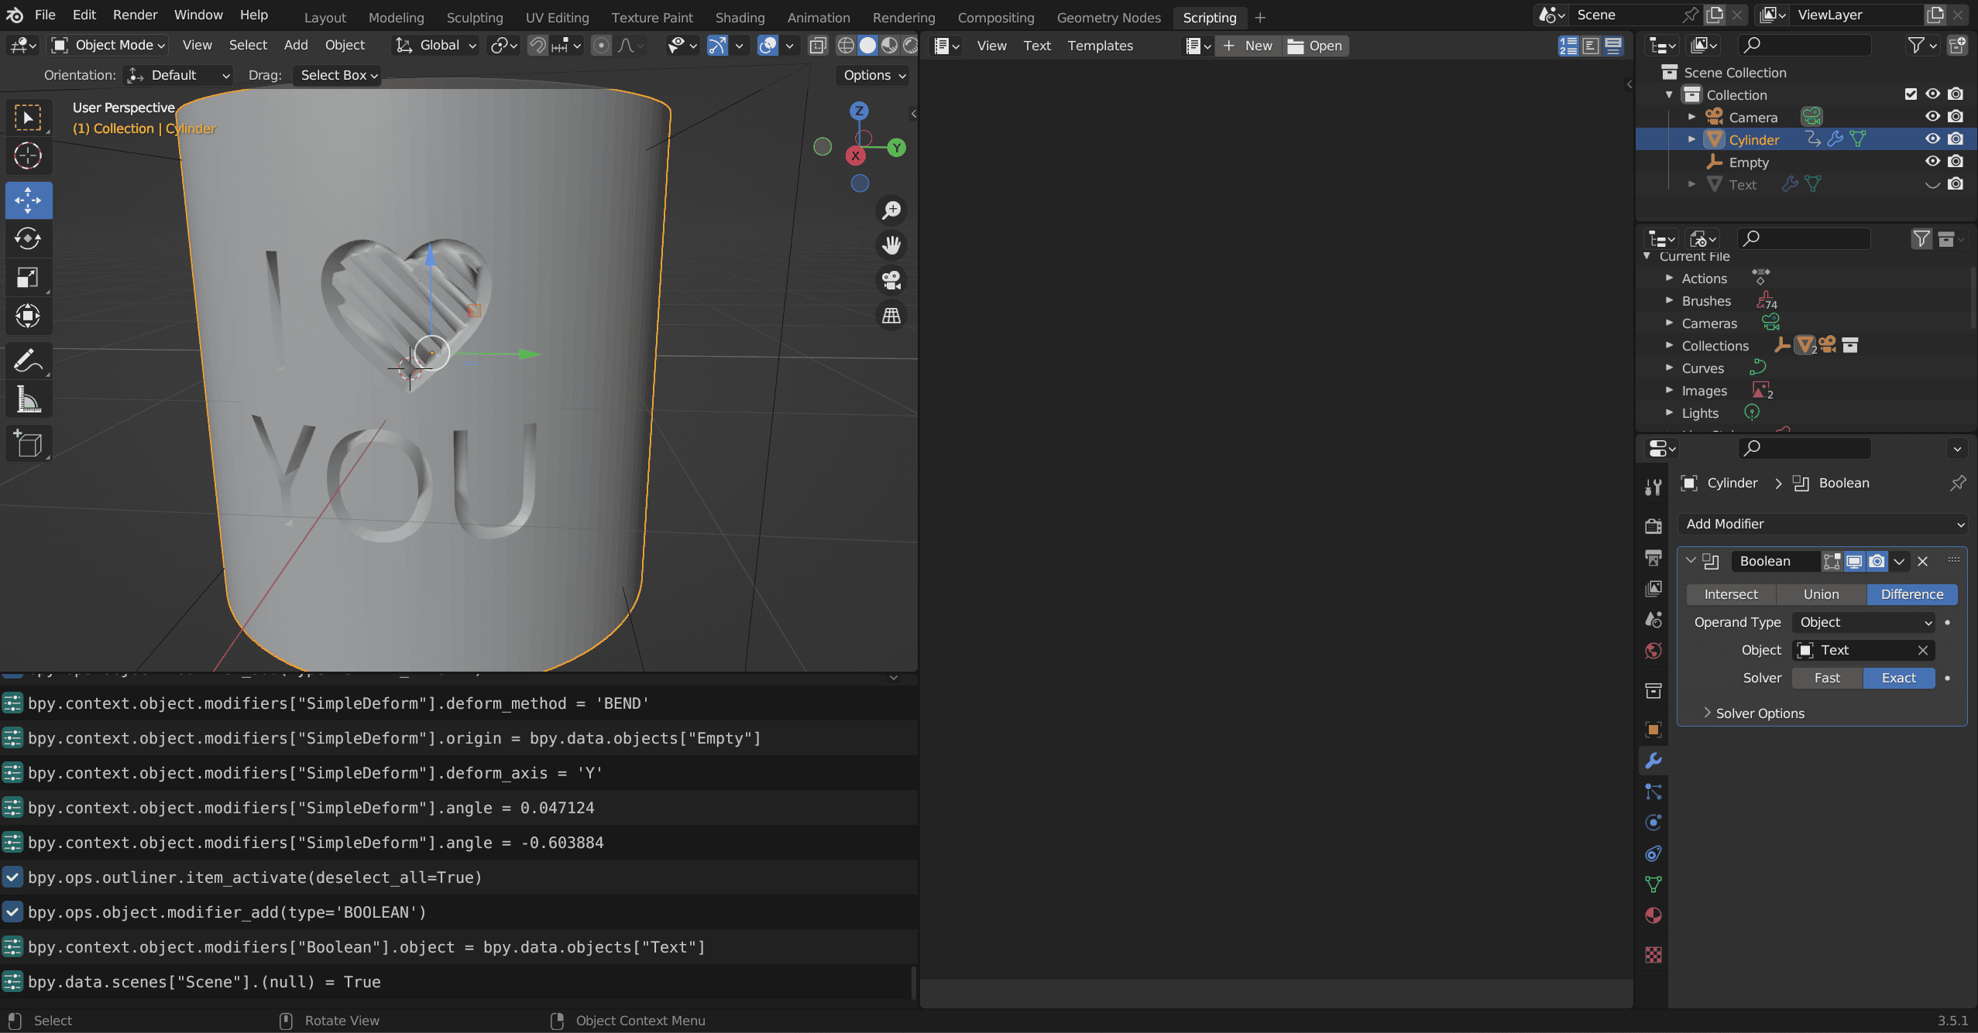This screenshot has width=1978, height=1033.
Task: Open the Particles properties tab
Action: click(1653, 792)
